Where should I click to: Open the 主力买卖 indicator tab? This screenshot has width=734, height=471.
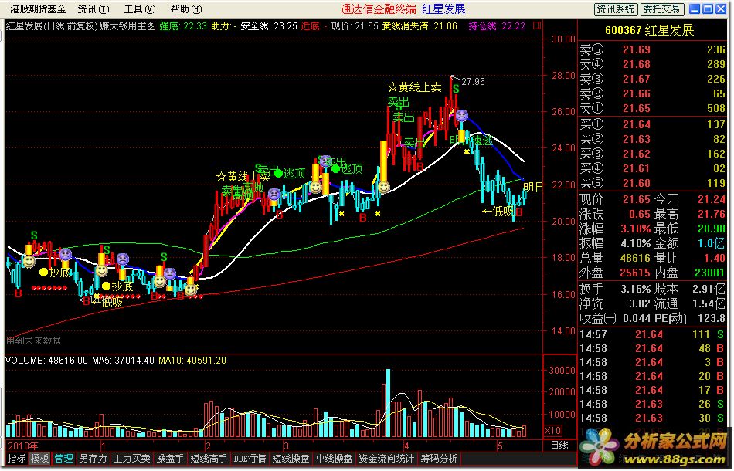point(131,459)
